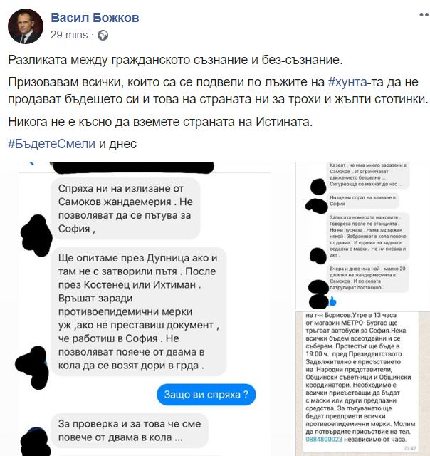Open the post options three-dot menu
This screenshot has width=430, height=456.
click(424, 15)
